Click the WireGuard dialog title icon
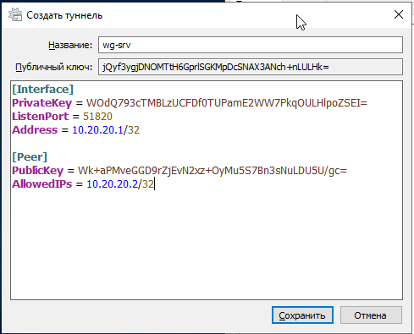414x334 pixels. click(15, 14)
